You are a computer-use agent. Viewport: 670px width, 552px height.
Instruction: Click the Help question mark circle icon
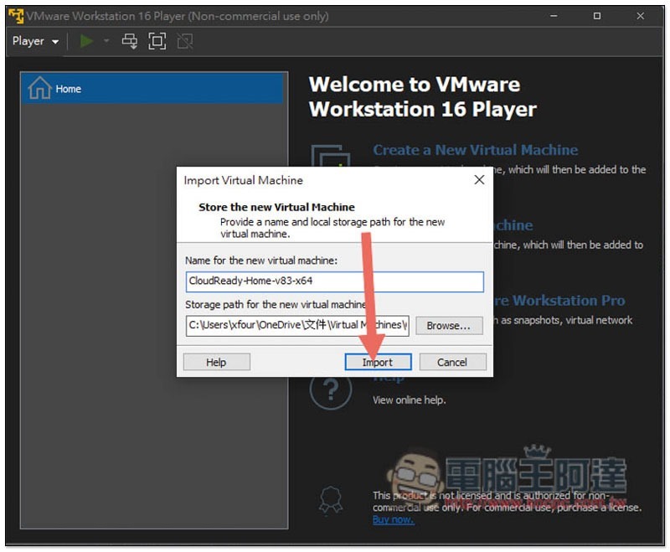tap(330, 390)
